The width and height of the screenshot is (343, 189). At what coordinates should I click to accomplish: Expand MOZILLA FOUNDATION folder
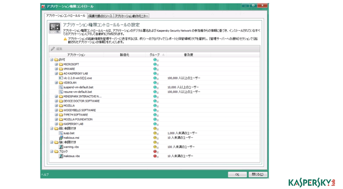[x=56, y=119]
